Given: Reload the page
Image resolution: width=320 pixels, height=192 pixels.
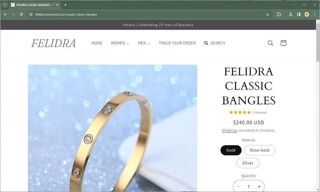Looking at the screenshot, I should point(21,14).
